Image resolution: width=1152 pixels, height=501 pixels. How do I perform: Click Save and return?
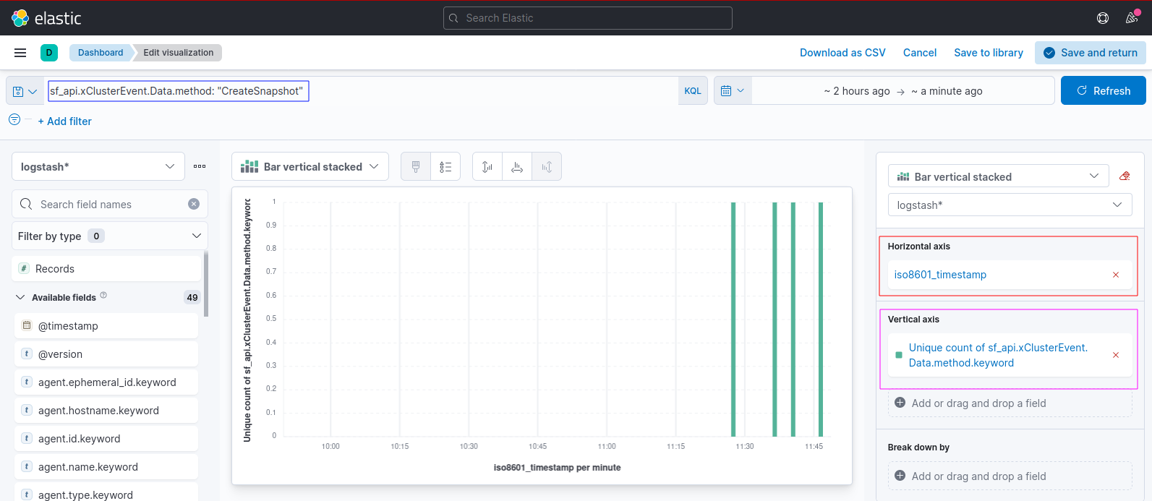click(1091, 53)
